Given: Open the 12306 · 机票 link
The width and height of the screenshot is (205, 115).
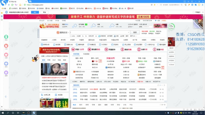Looking at the screenshot, I should [157, 75].
